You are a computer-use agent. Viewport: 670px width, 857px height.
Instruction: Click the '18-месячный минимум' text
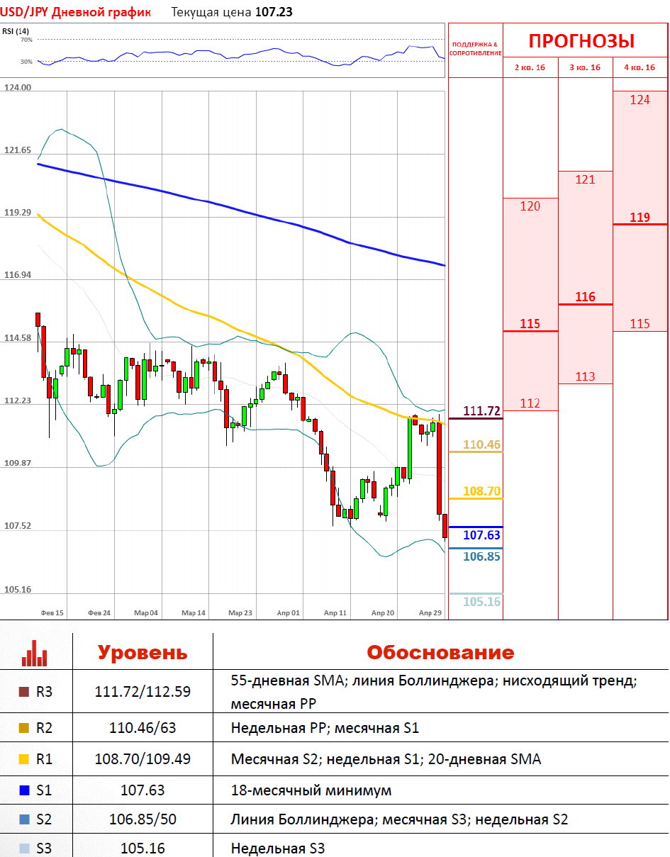(x=311, y=790)
